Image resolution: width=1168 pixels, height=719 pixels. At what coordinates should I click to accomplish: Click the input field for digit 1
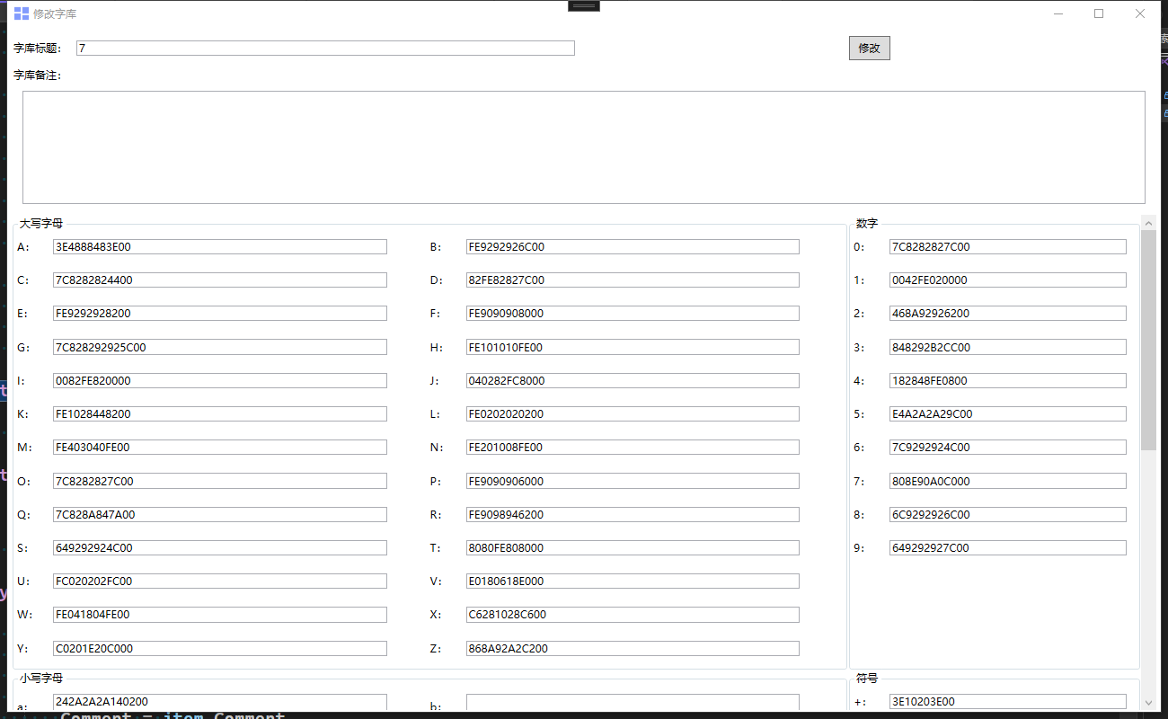click(x=1008, y=280)
